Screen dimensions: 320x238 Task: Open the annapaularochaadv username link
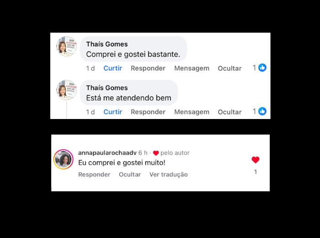(107, 153)
